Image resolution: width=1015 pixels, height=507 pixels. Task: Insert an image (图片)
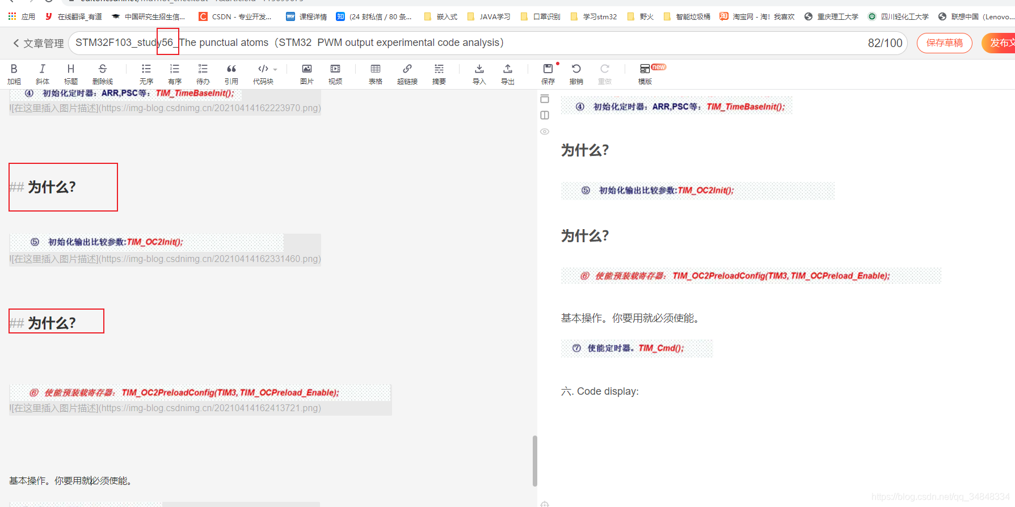[307, 74]
